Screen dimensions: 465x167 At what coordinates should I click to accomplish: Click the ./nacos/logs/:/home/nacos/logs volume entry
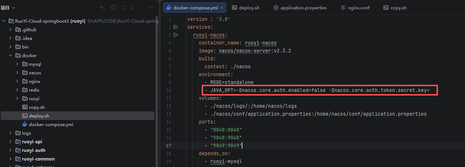(x=254, y=106)
